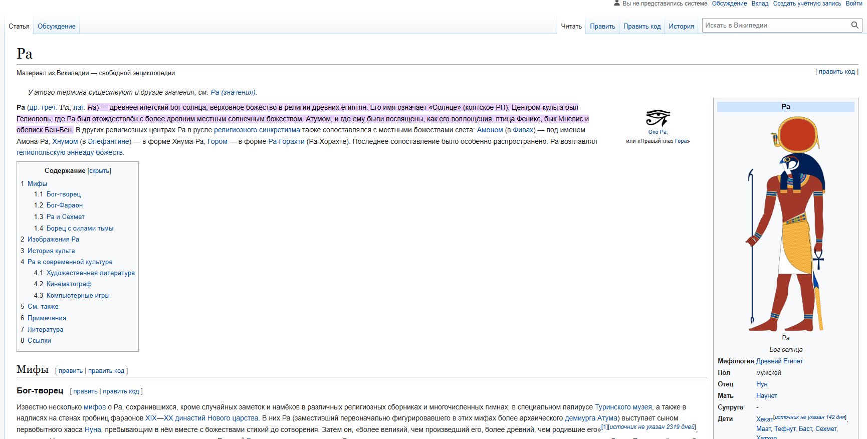Open the XIX—XX династий Нового царства link

(x=202, y=418)
